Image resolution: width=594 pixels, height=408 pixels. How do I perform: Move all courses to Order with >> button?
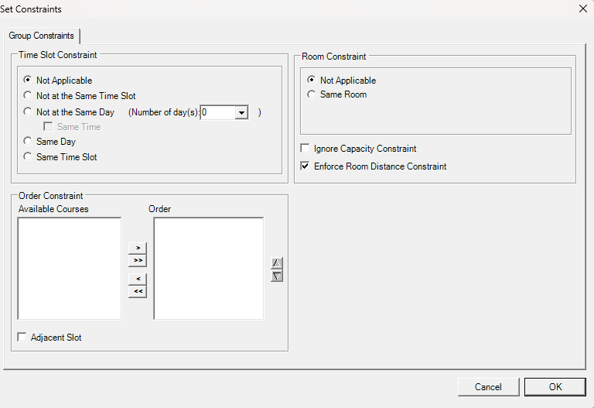pyautogui.click(x=137, y=261)
